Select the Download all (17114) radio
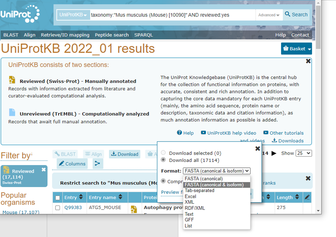Viewport: 336px width, 237px height. click(x=163, y=160)
